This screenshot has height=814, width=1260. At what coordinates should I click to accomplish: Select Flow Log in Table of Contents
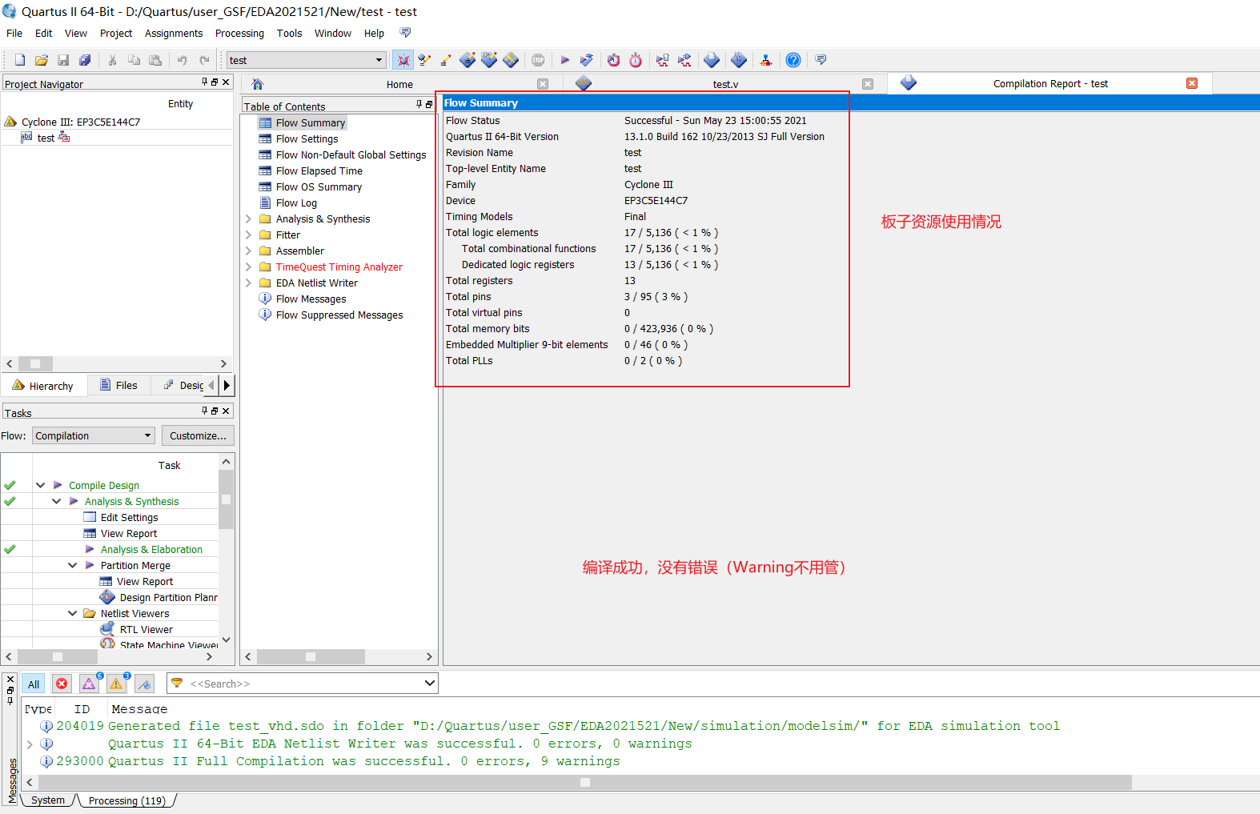(296, 202)
